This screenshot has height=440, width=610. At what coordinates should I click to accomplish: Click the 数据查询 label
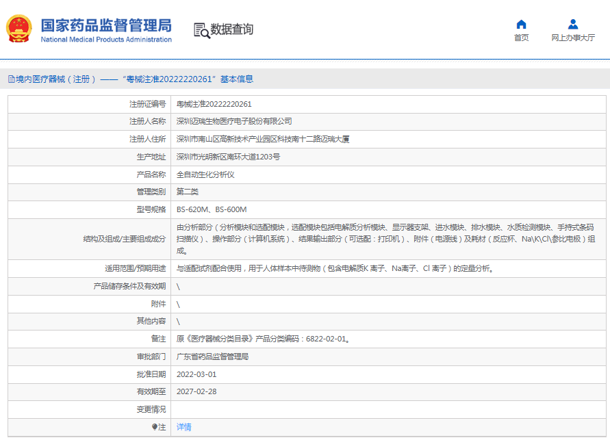pyautogui.click(x=232, y=29)
